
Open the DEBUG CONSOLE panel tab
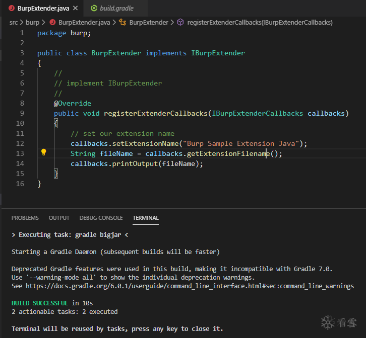click(x=101, y=218)
